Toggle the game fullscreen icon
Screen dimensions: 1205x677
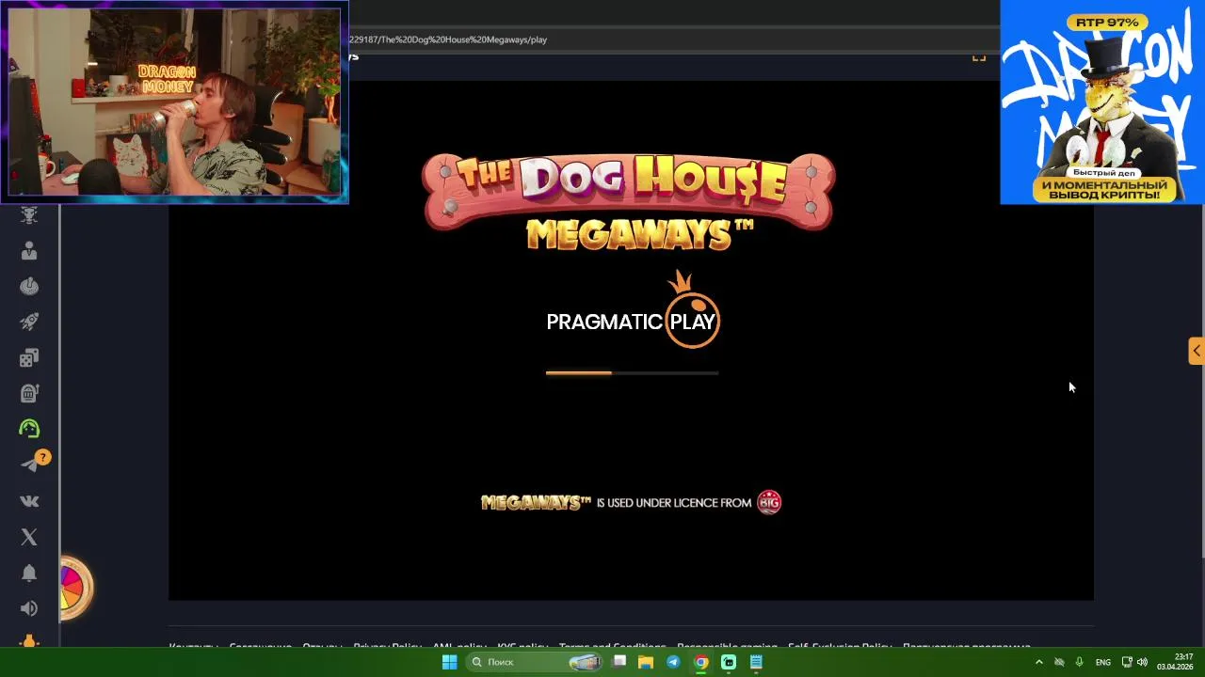pos(979,56)
